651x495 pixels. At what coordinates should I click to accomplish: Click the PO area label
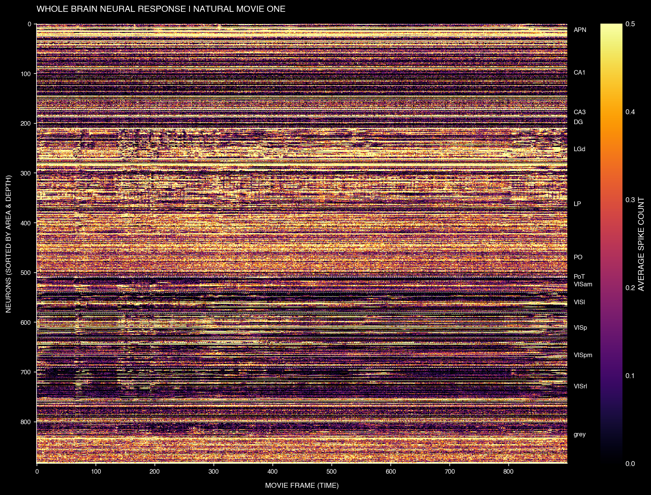pos(578,257)
